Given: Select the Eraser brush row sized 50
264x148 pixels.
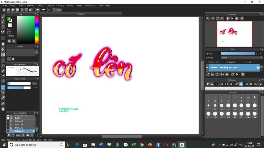Looking at the screenshot, I should (x=21, y=118).
